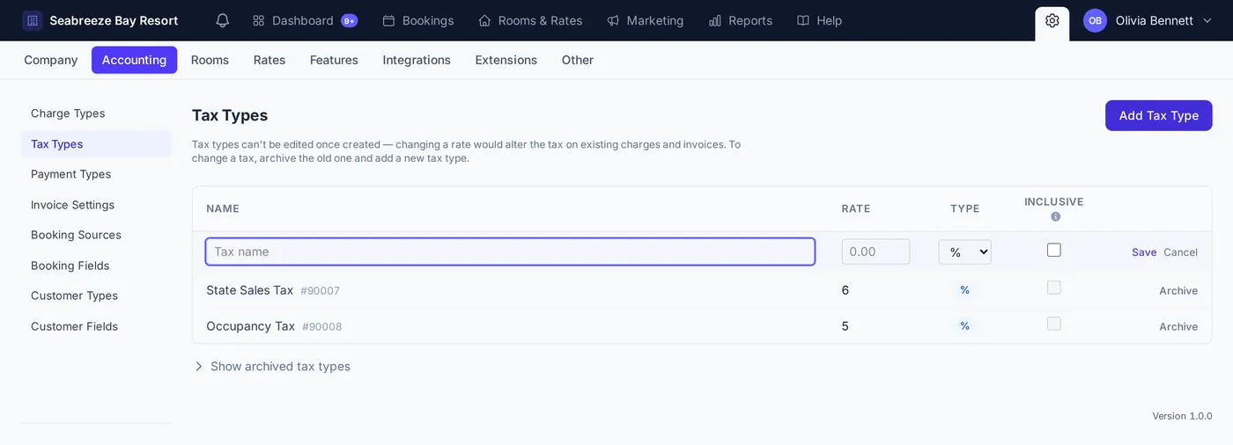Screen dimensions: 1233x445
Task: Switch to the Rates tab
Action: tap(269, 60)
